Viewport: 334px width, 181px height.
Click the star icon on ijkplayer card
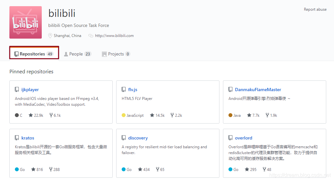click(31, 115)
